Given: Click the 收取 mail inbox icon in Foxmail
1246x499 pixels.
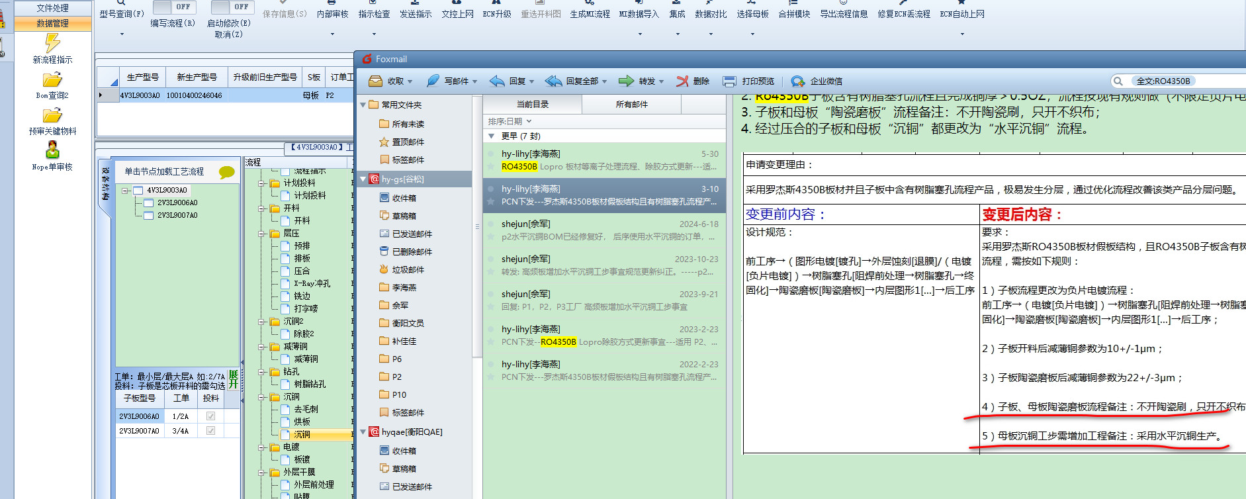Looking at the screenshot, I should (x=375, y=81).
